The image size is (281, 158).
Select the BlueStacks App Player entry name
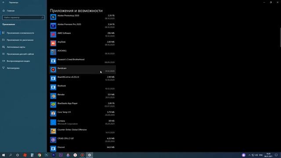67,104
